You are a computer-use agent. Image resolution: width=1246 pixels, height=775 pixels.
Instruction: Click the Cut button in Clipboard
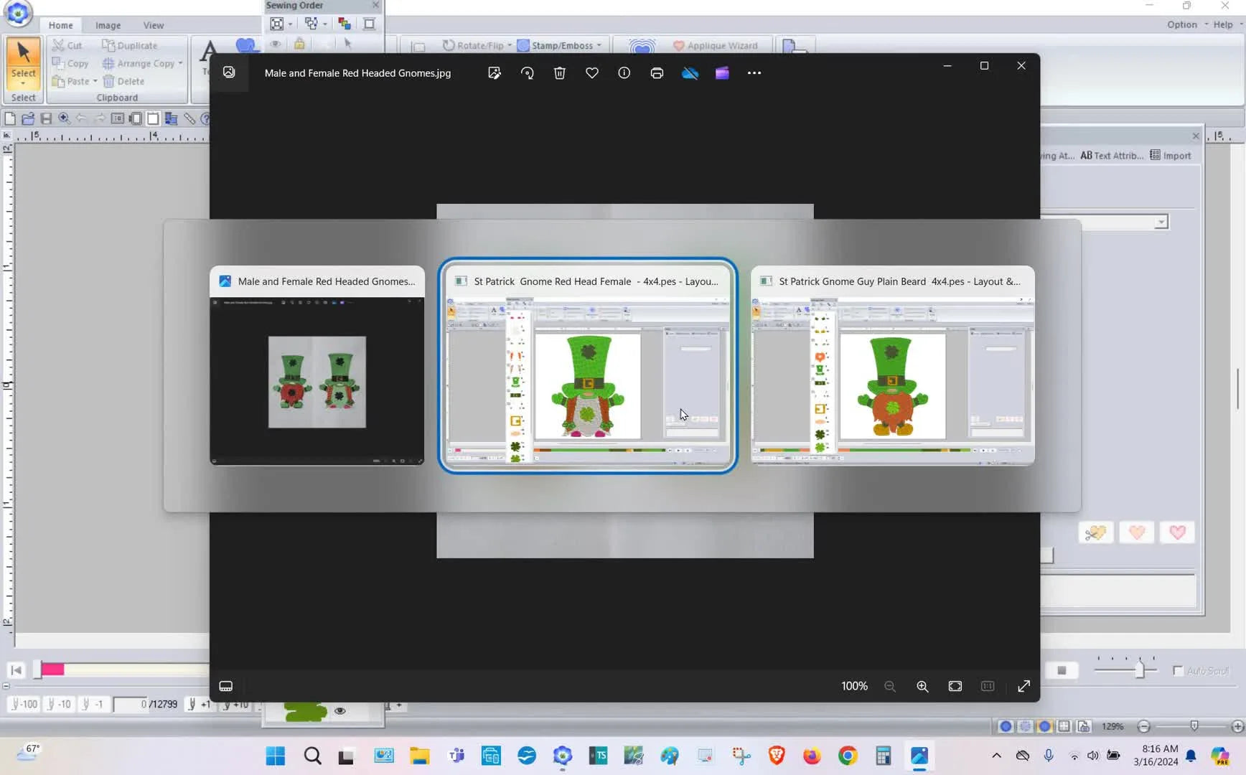[67, 45]
